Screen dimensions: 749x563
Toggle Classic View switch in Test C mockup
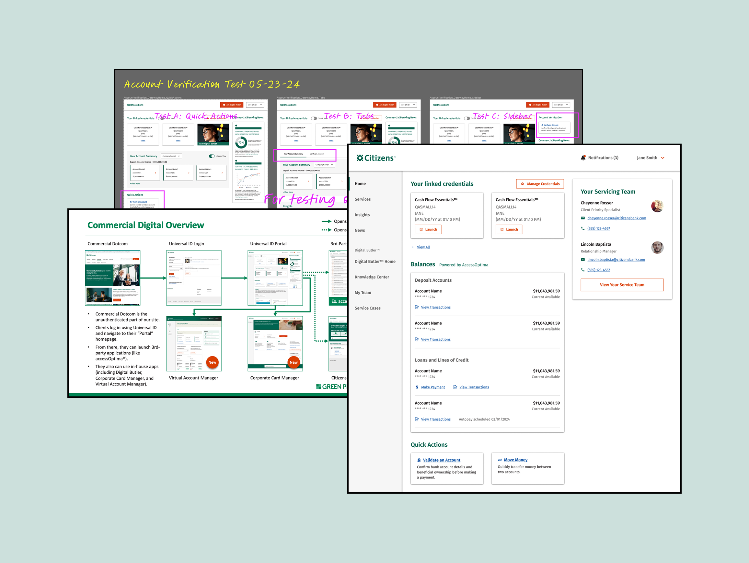point(467,119)
